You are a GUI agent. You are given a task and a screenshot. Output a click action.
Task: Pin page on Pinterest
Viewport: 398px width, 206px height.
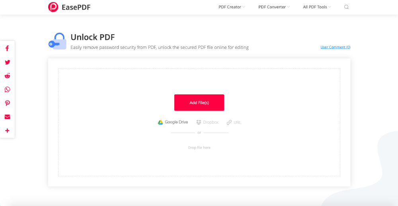click(x=7, y=103)
